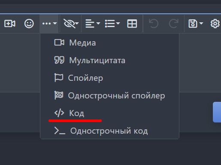Expand the list formatting dropdown

(112, 24)
